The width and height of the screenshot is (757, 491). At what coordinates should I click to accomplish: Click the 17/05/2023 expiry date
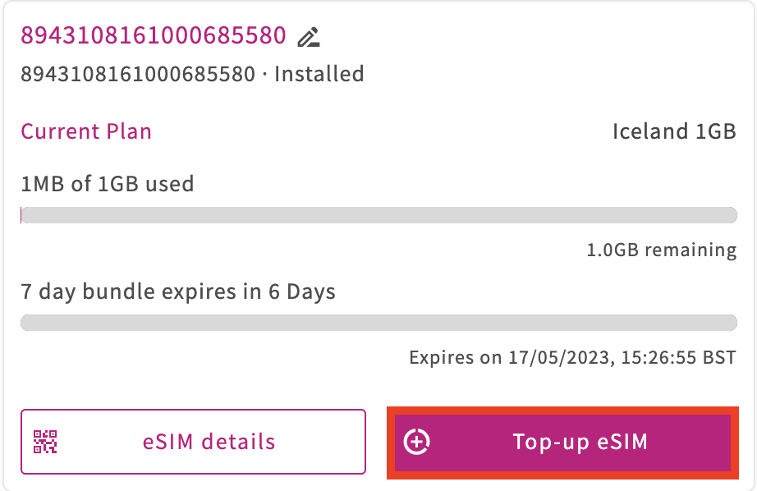[562, 358]
